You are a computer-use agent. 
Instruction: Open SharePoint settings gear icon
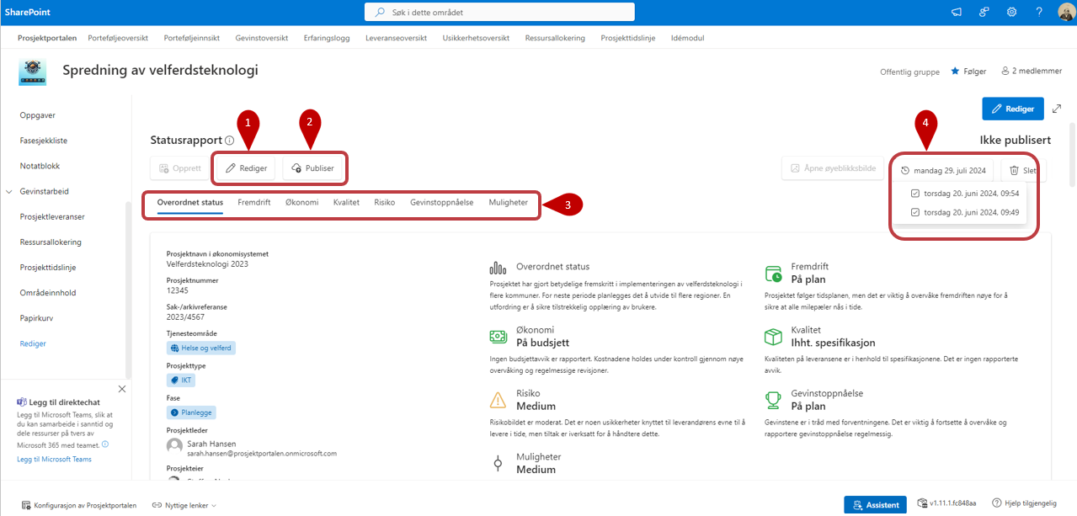pyautogui.click(x=1011, y=12)
